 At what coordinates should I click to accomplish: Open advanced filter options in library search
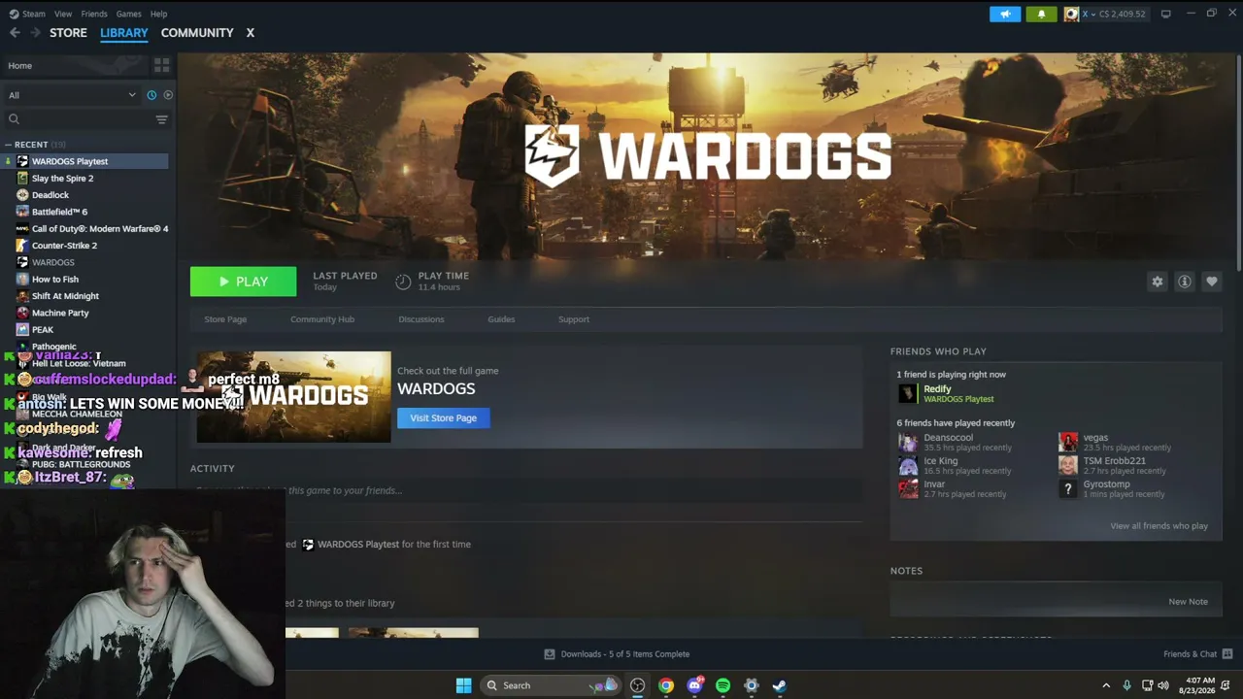pyautogui.click(x=161, y=119)
